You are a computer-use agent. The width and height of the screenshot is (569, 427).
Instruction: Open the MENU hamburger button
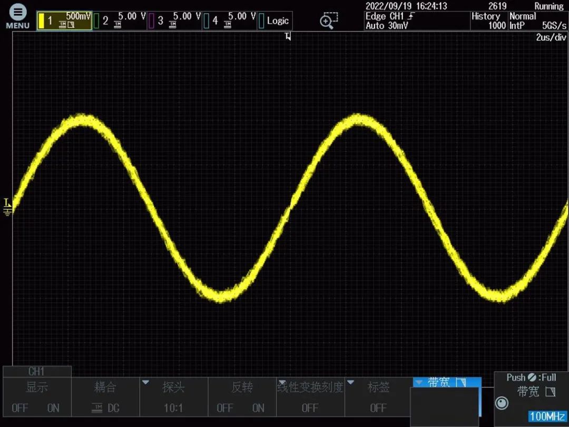click(x=17, y=16)
